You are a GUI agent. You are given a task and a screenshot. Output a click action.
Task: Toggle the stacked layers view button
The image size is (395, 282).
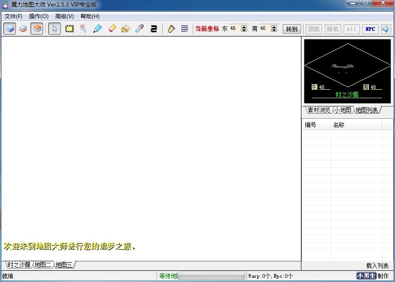pyautogui.click(x=37, y=29)
